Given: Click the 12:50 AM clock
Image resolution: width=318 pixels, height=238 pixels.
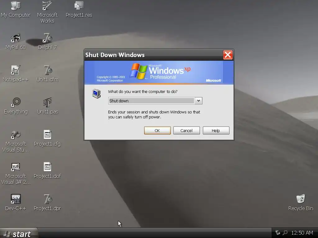Looking at the screenshot, I should pyautogui.click(x=302, y=233).
